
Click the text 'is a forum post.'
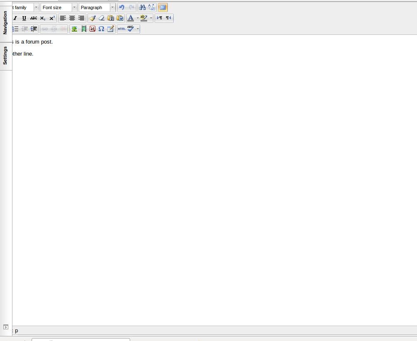[34, 42]
